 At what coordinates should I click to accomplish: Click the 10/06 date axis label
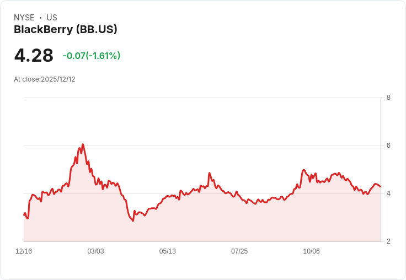point(312,251)
